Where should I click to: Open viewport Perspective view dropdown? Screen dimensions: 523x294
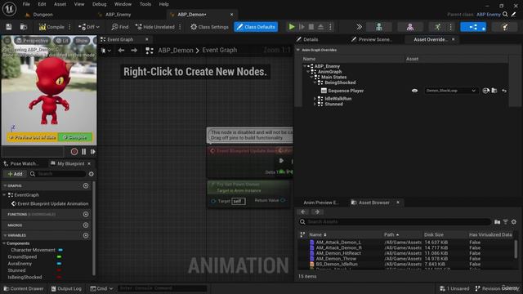(33, 41)
